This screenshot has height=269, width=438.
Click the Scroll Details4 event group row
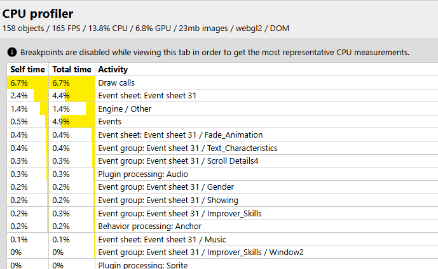(x=222, y=161)
